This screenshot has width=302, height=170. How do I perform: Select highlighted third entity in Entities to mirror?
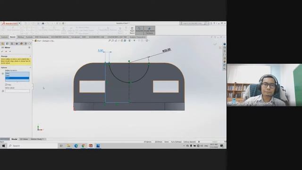(17, 78)
